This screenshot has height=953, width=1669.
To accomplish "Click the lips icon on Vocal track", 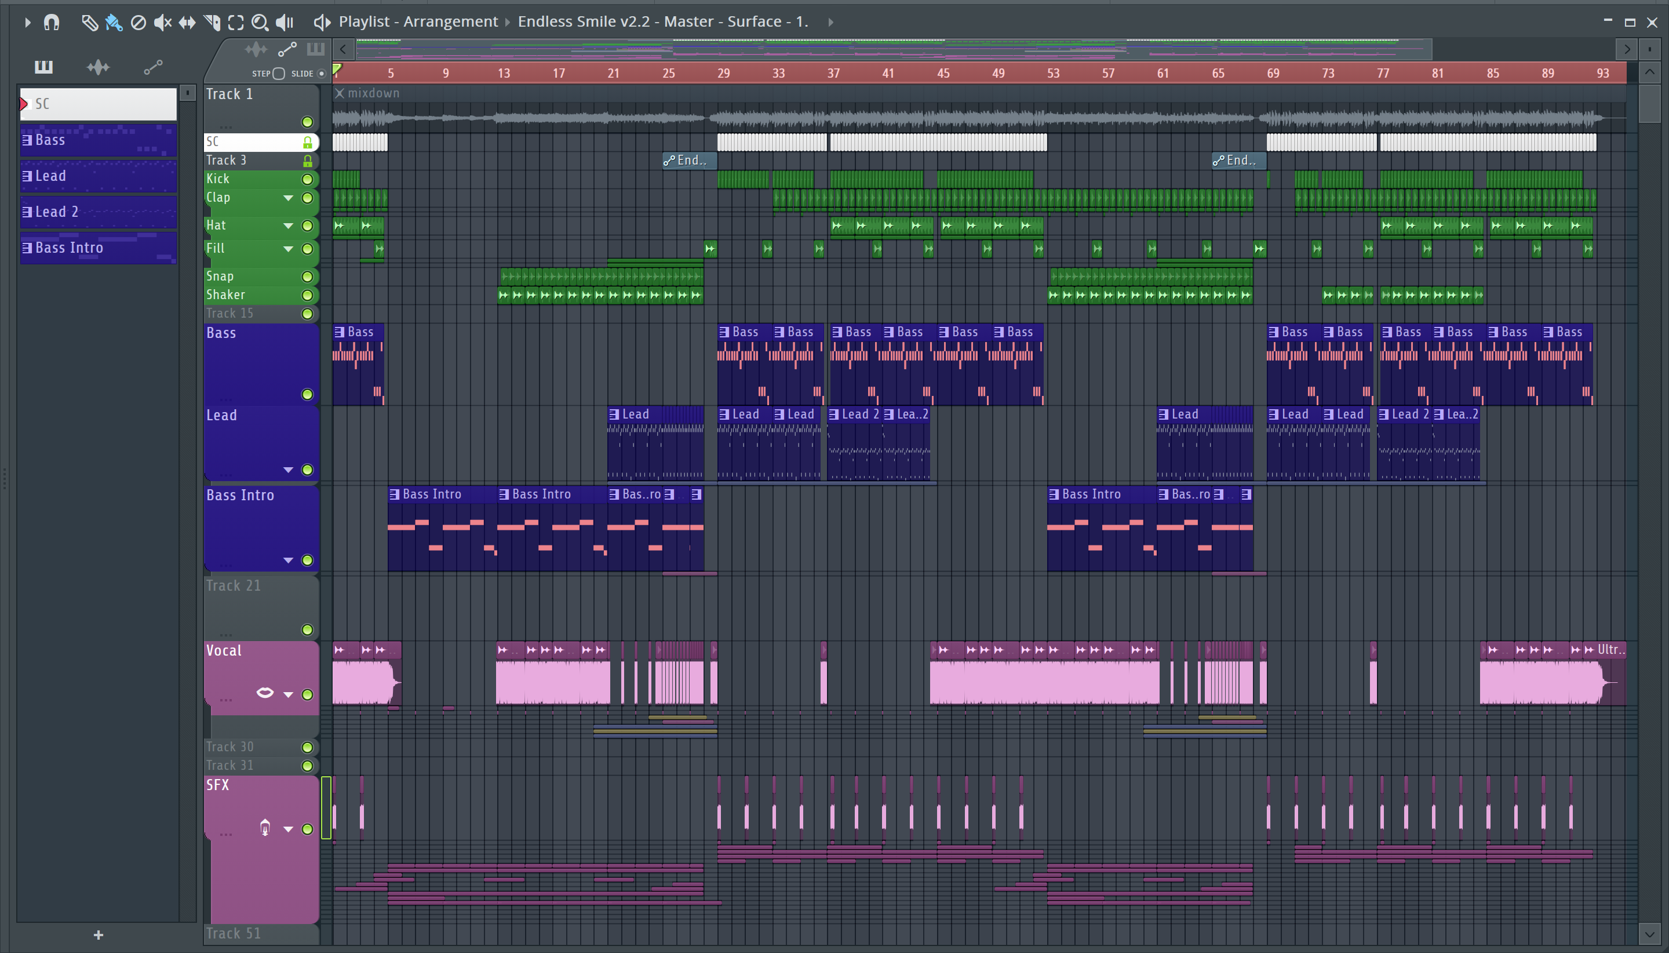I will point(265,693).
